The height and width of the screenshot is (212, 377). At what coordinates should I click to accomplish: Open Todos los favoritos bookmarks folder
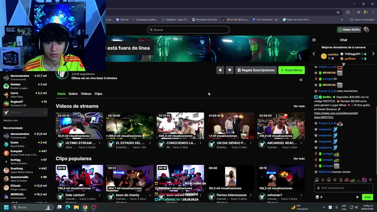362,20
